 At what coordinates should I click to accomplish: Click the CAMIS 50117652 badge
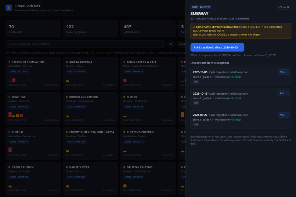[19, 72]
